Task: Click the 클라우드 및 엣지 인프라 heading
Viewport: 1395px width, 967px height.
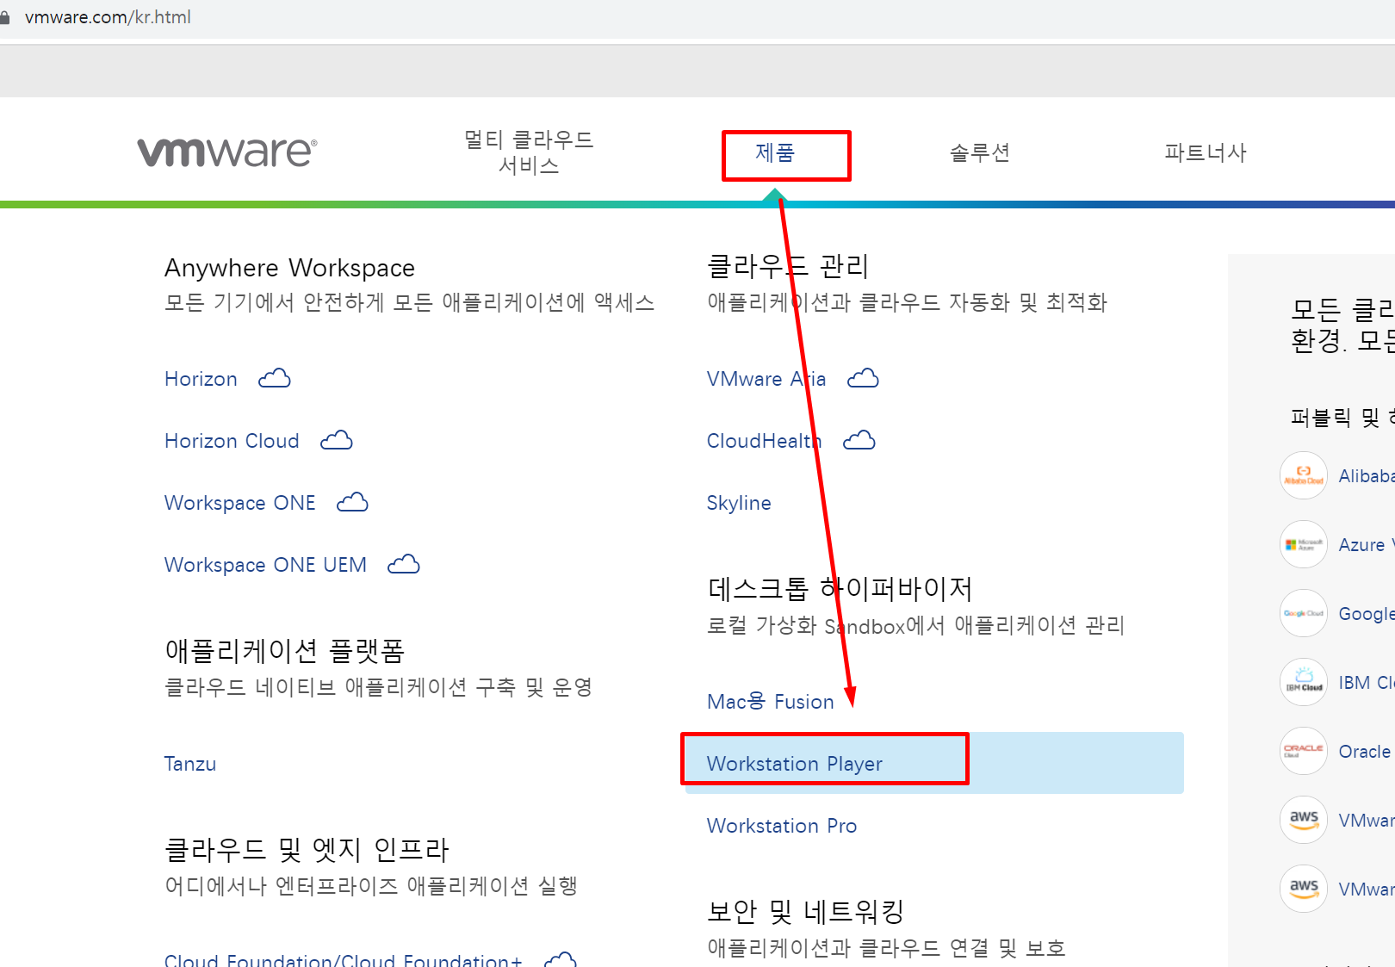Action: tap(307, 849)
